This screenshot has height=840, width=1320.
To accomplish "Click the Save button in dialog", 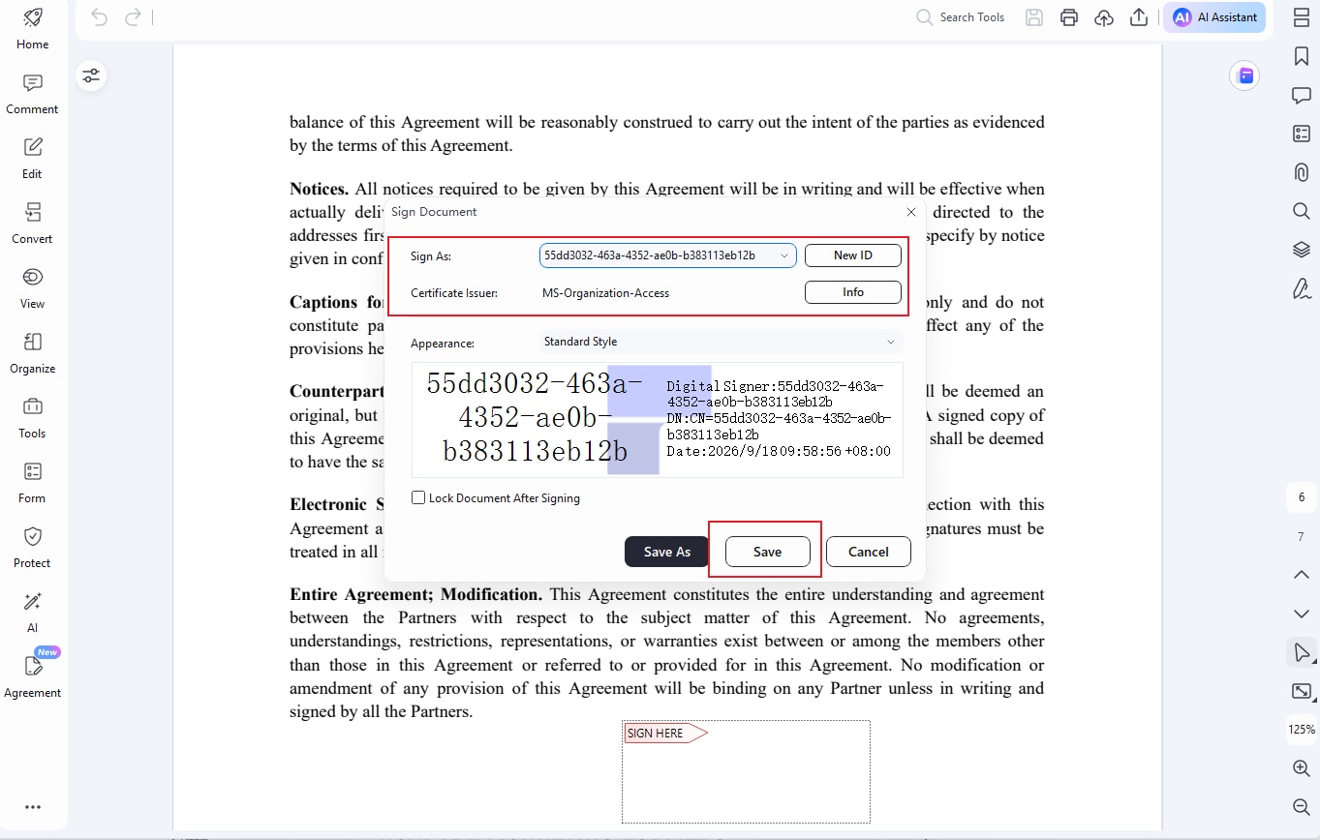I will (x=767, y=552).
